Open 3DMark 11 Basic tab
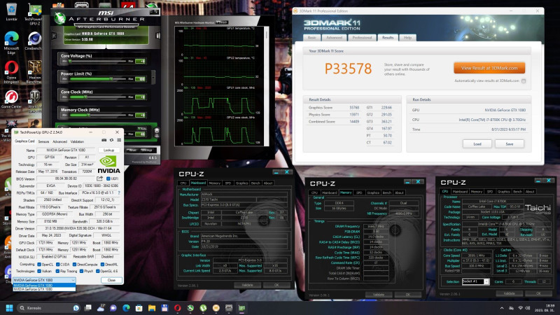This screenshot has height=315, width=560. click(312, 38)
